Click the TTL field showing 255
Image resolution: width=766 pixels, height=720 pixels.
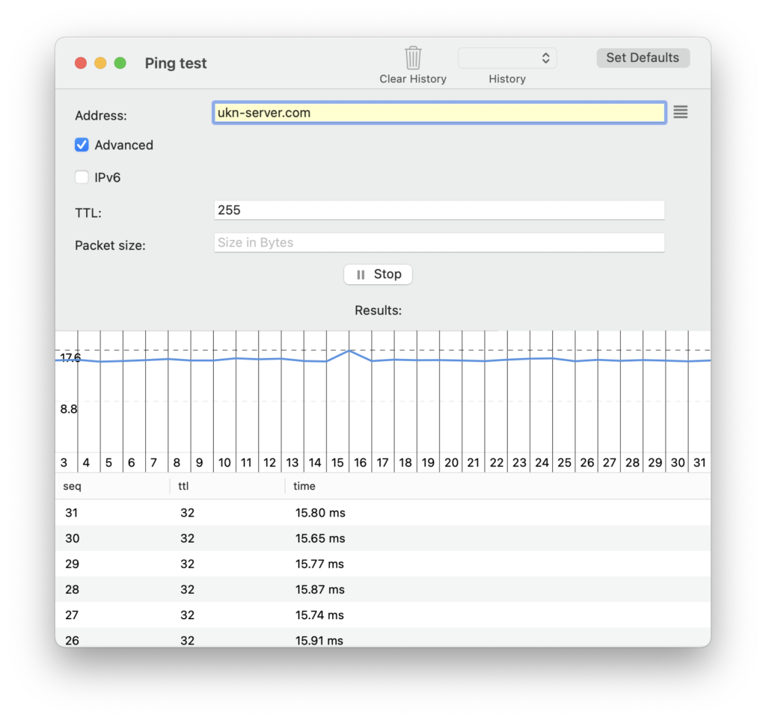pos(439,210)
